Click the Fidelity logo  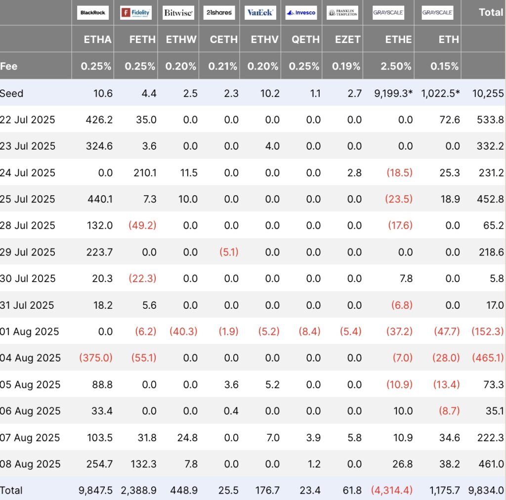click(x=136, y=12)
